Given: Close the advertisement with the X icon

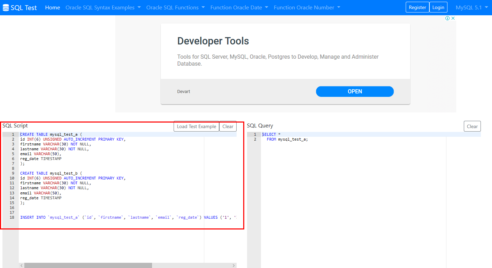Looking at the screenshot, I should [x=453, y=18].
